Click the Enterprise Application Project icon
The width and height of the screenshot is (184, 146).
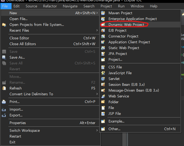103,19
